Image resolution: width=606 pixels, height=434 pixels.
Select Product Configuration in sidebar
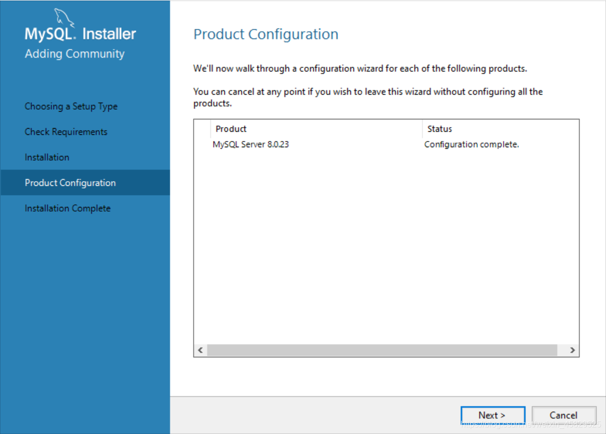pyautogui.click(x=85, y=183)
